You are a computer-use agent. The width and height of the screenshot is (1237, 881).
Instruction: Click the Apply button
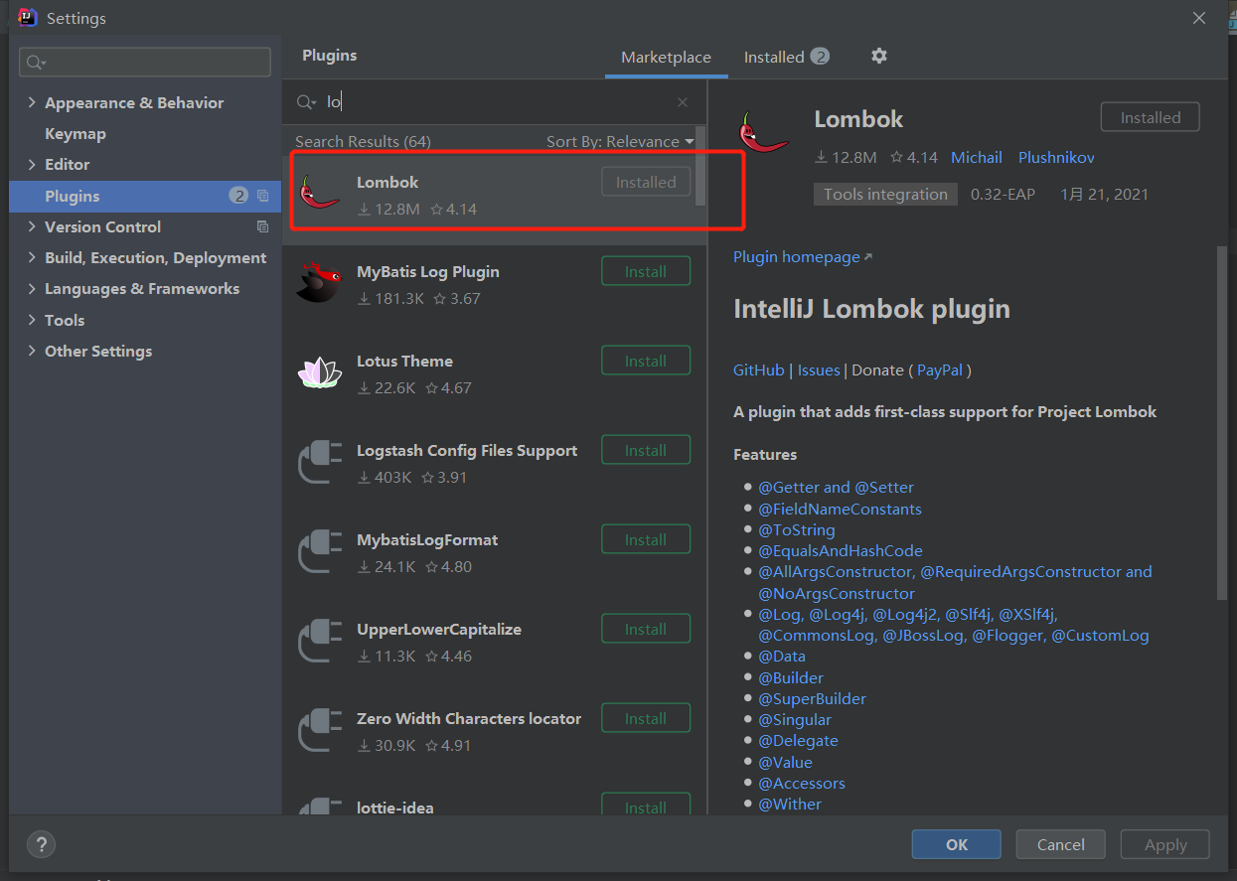tap(1165, 844)
